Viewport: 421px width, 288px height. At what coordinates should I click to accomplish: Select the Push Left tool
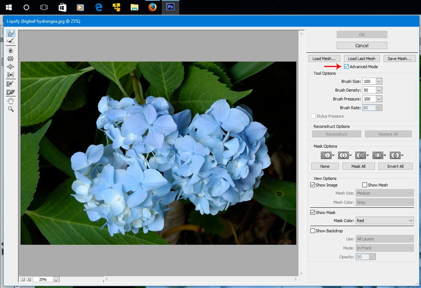click(11, 74)
